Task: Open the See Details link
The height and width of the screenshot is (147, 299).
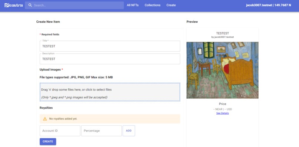Action: click(x=222, y=113)
